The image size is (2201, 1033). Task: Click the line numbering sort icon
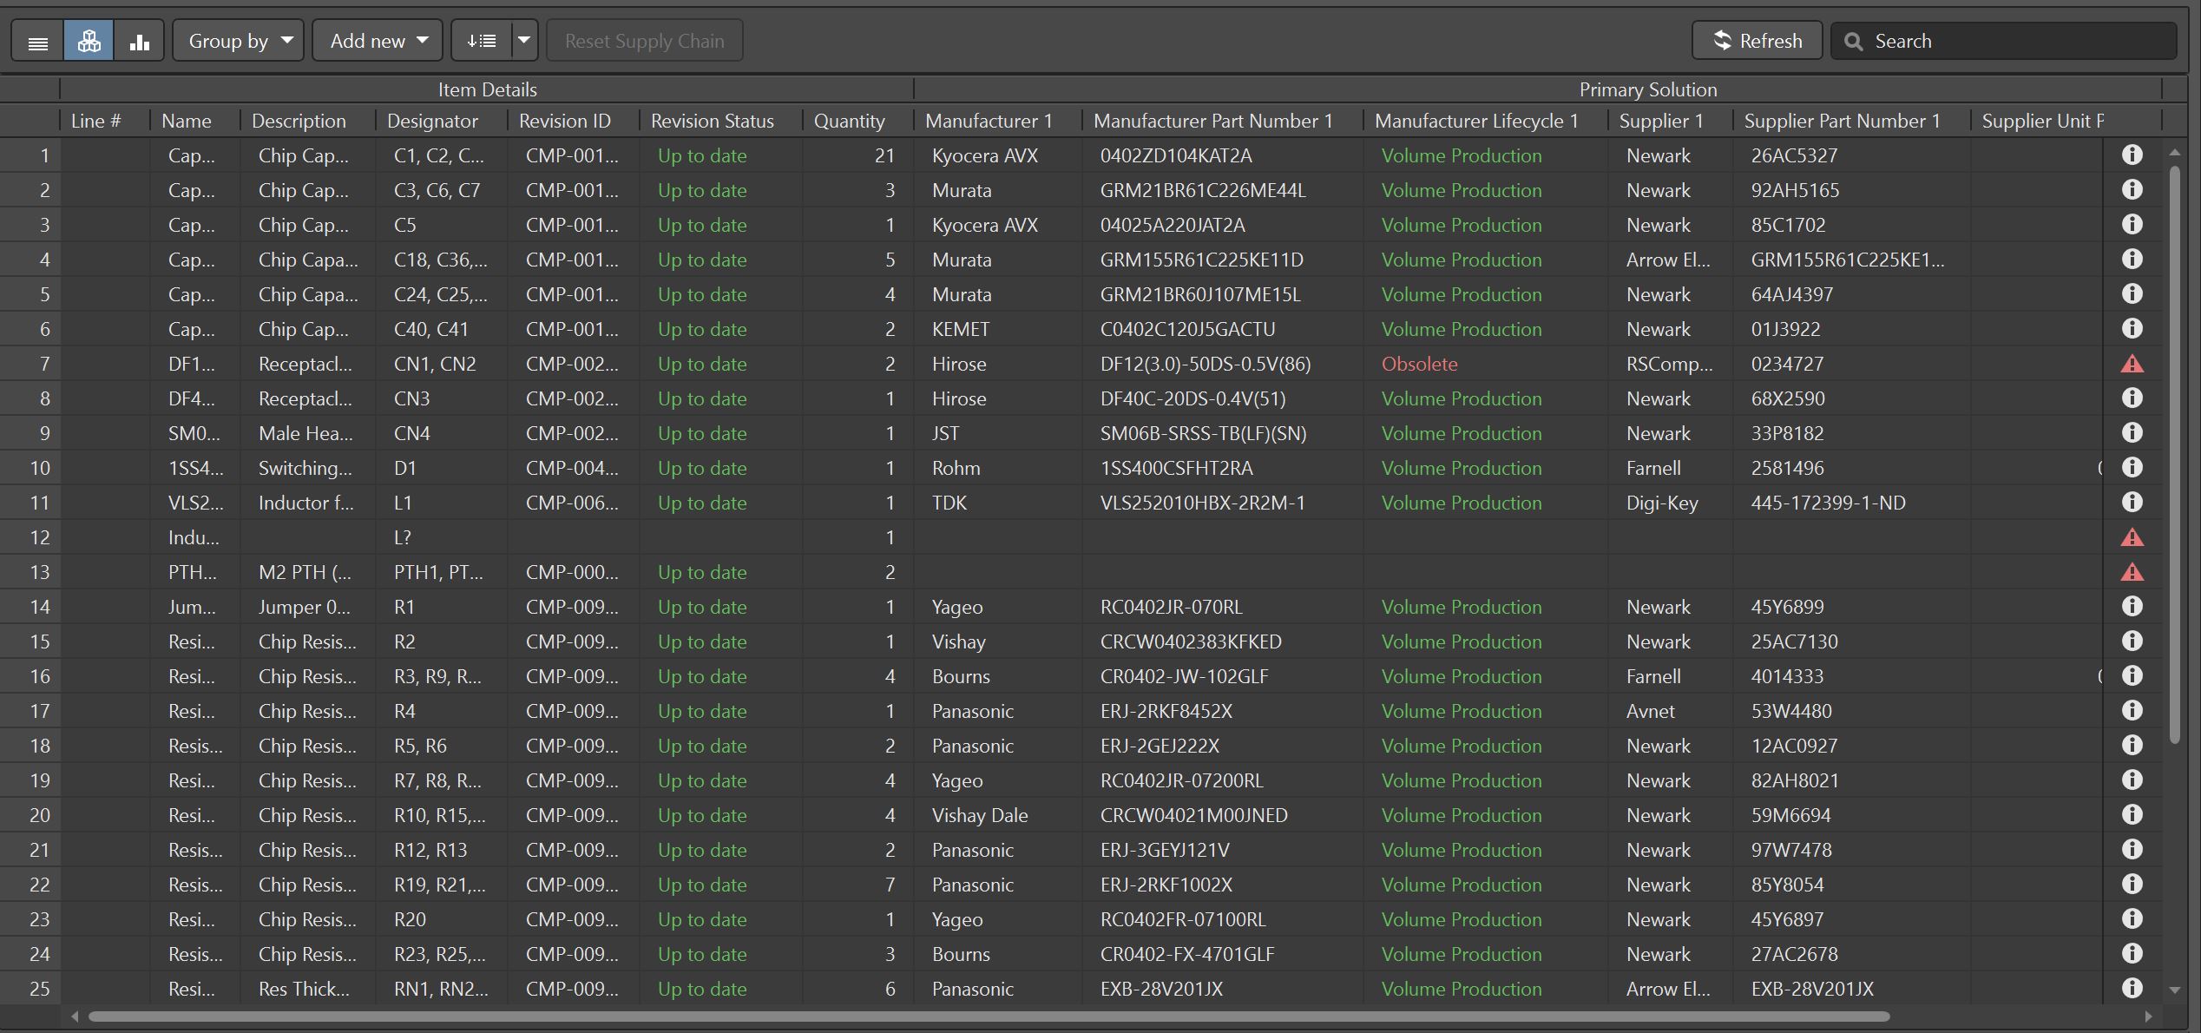(482, 41)
